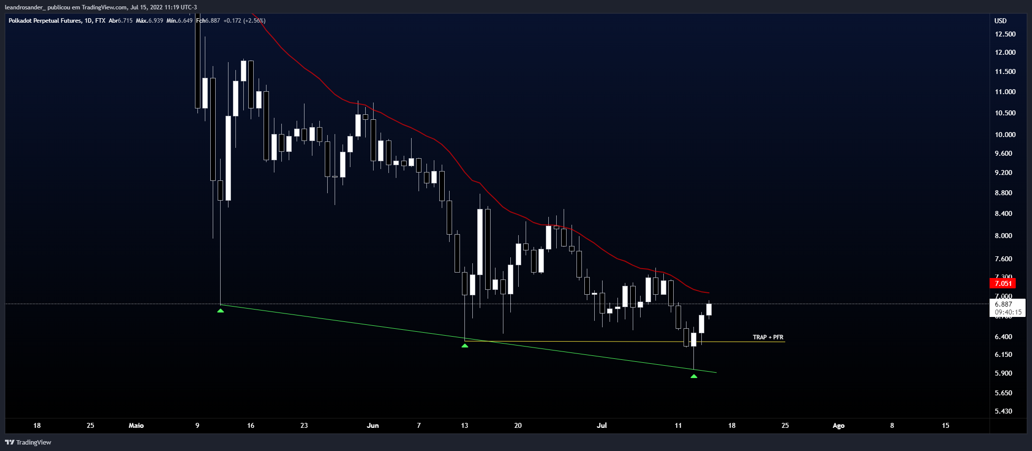Image resolution: width=1032 pixels, height=451 pixels.
Task: Click the +0.172 (+2.56%) change value
Action: [244, 21]
